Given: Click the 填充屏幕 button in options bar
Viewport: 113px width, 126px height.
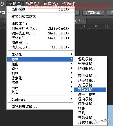Looking at the screenshot, I should click(93, 13).
